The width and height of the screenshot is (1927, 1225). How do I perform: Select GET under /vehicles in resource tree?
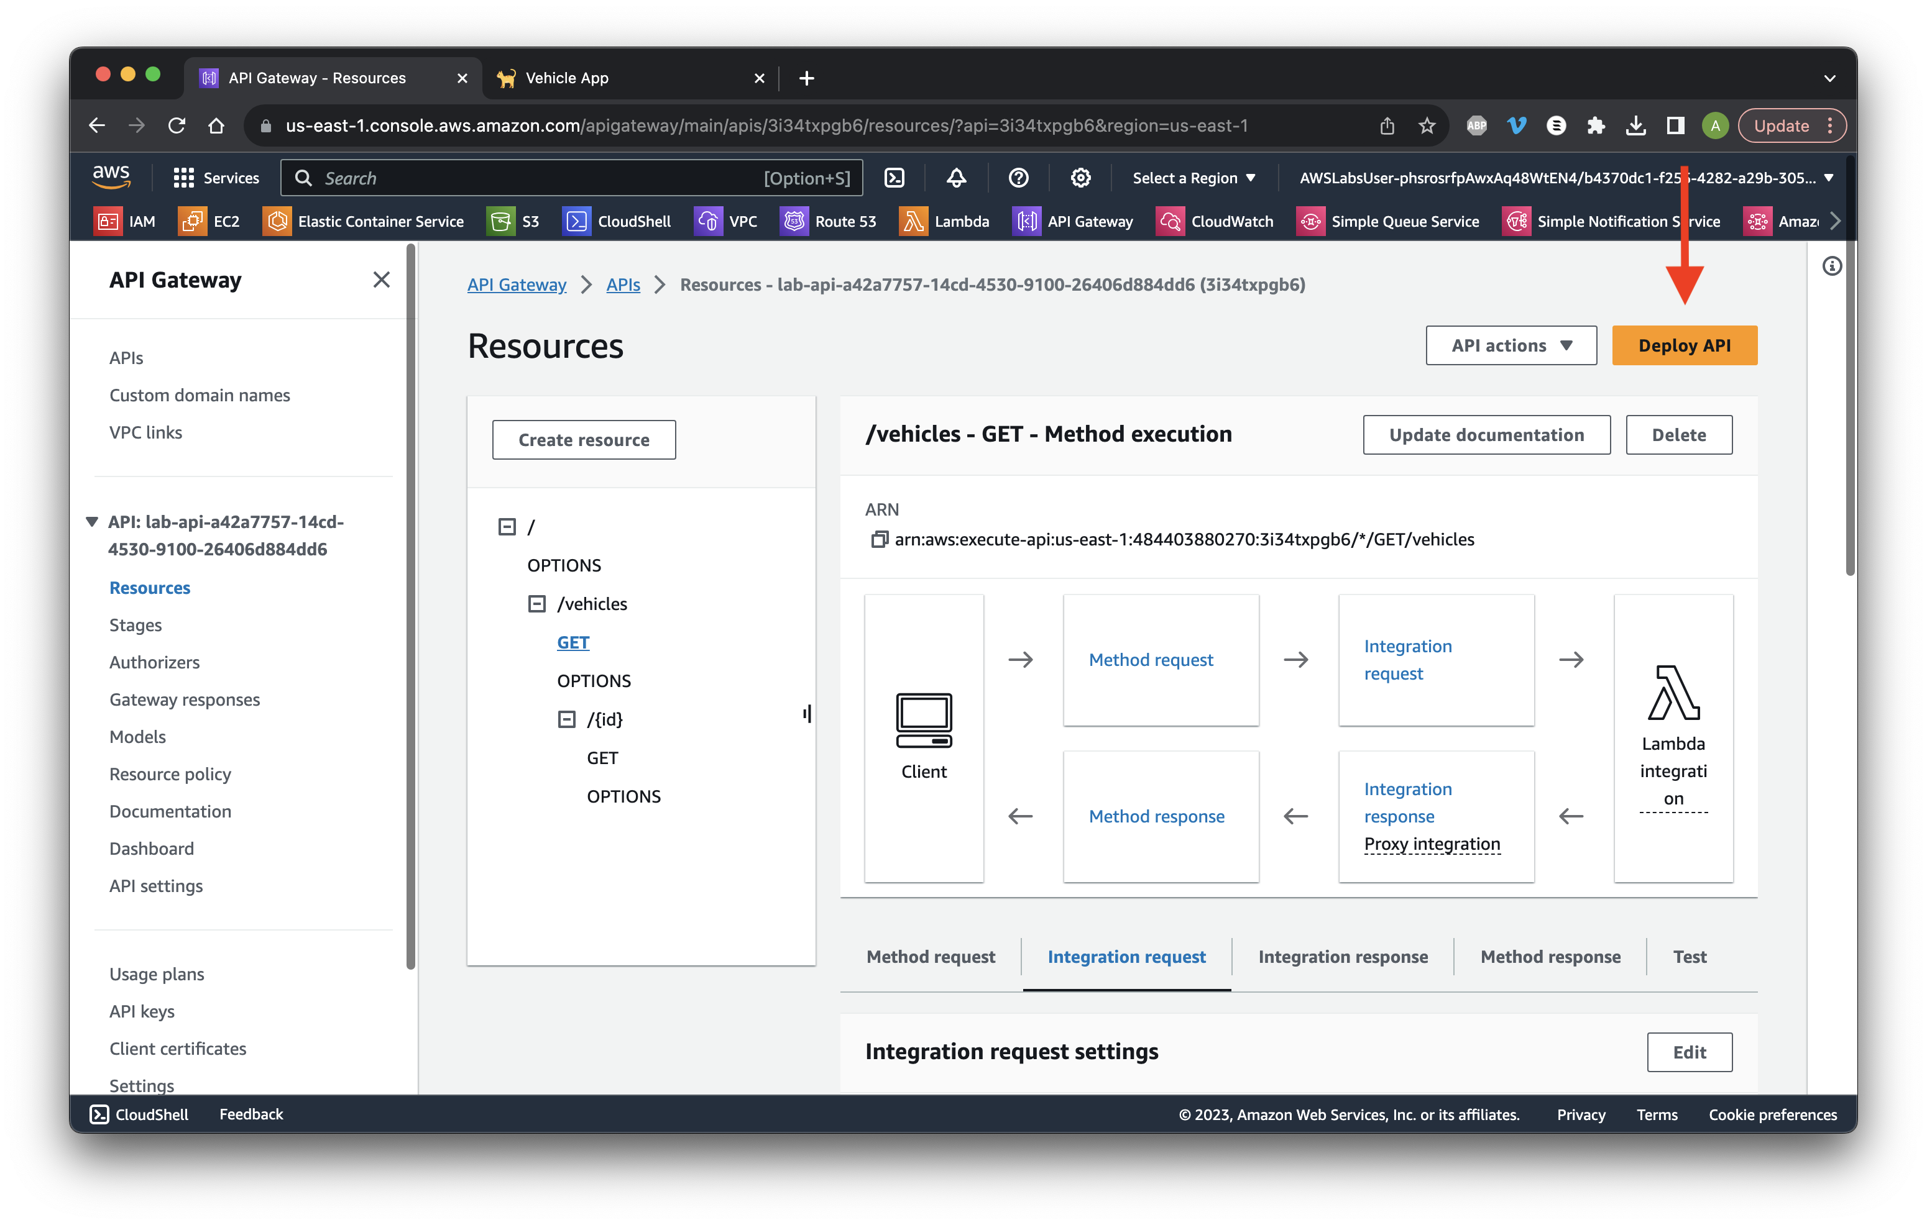coord(572,642)
